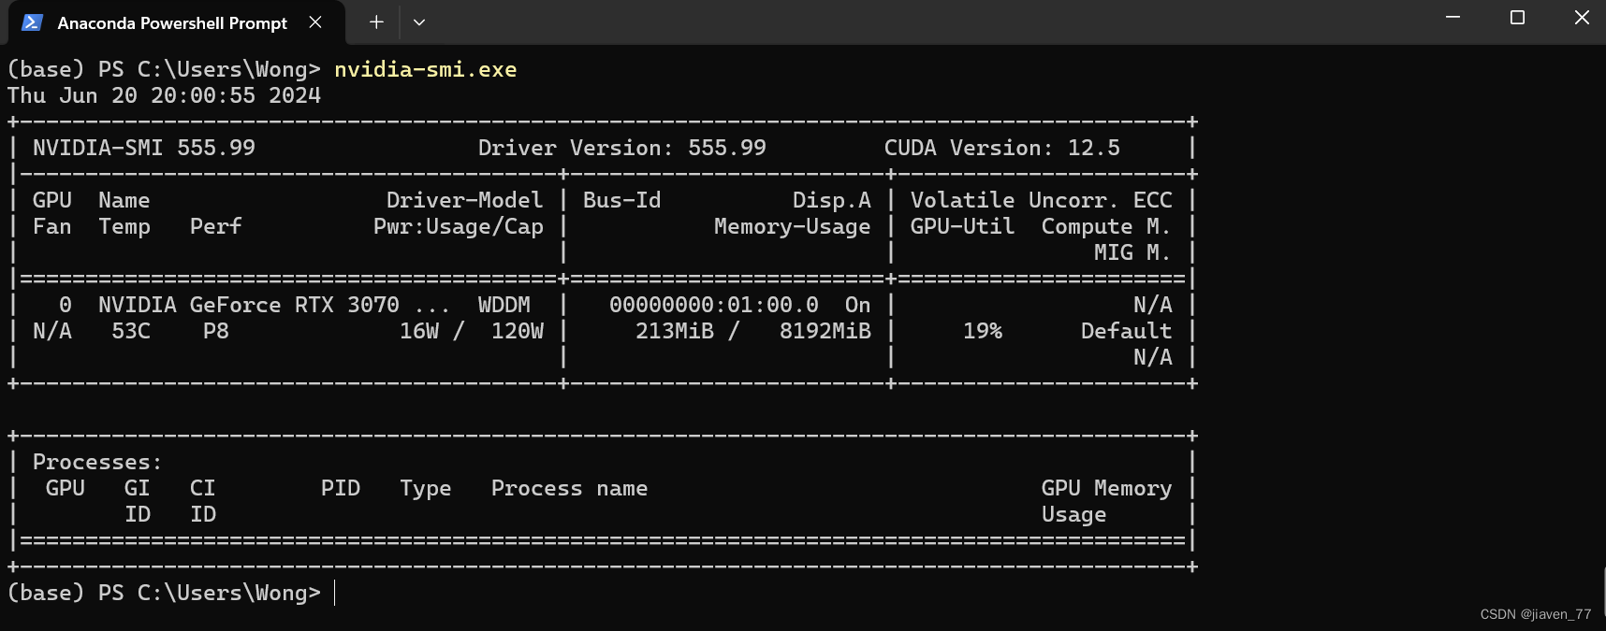Click the Fan column header
The height and width of the screenshot is (631, 1606).
point(52,226)
